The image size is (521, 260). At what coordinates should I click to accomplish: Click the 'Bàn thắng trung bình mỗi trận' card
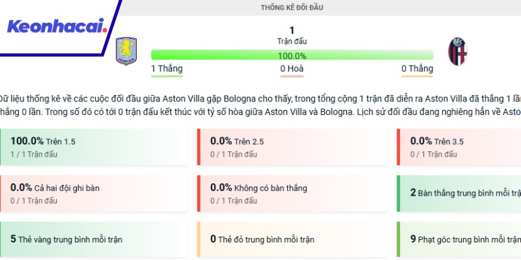coord(459,193)
